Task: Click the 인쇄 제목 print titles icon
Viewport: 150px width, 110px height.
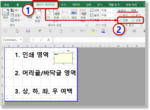Action: 83,12
